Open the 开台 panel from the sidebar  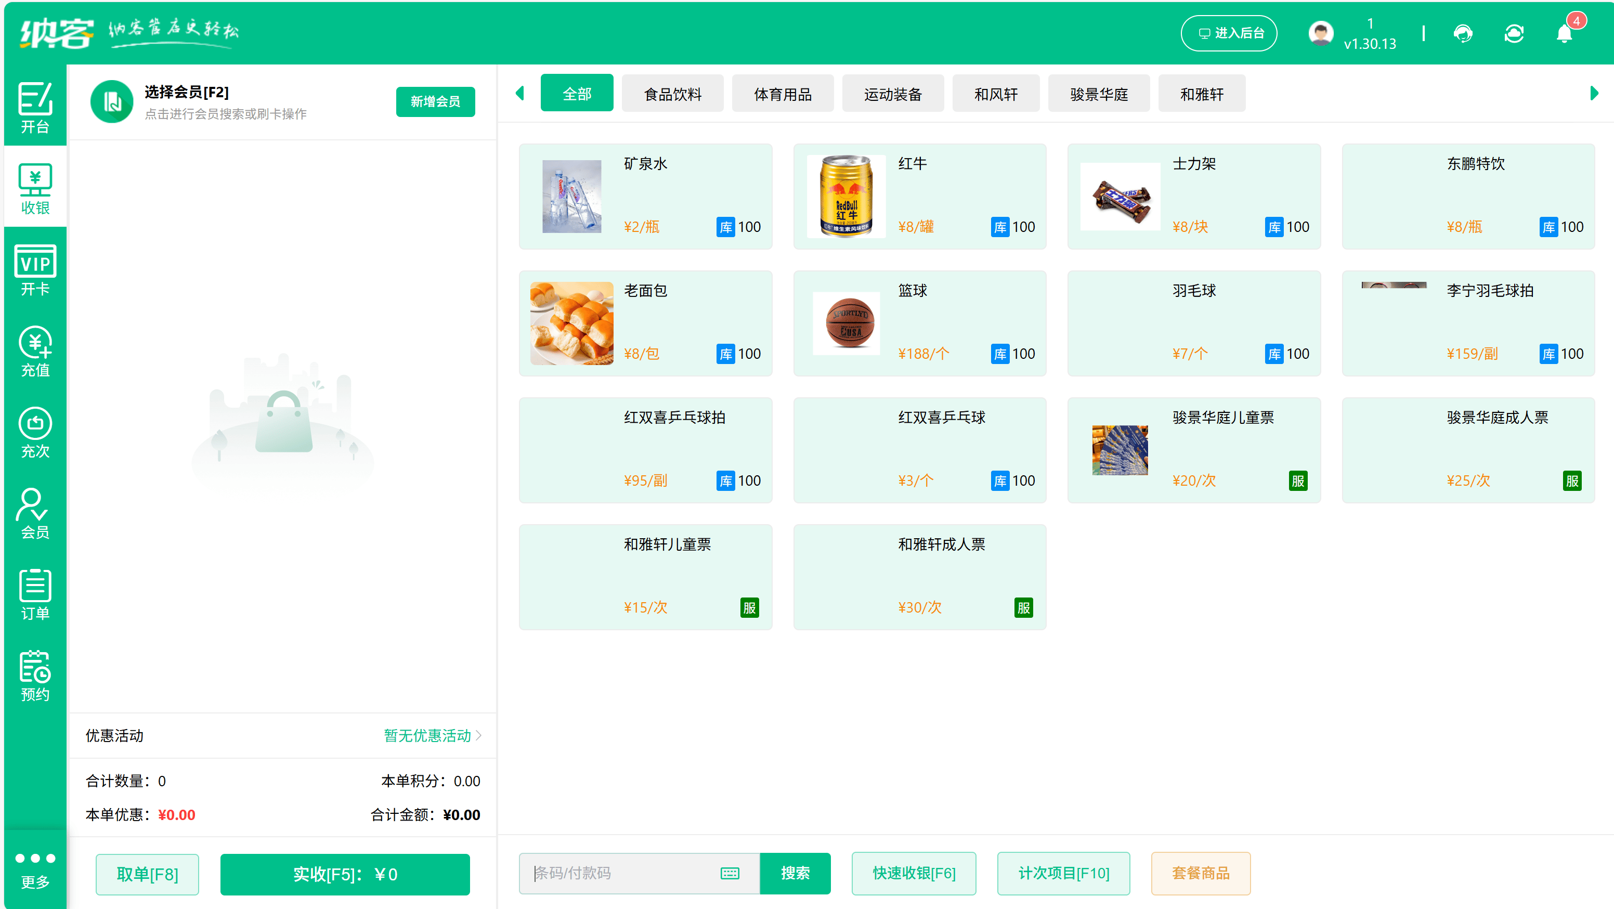(x=34, y=107)
